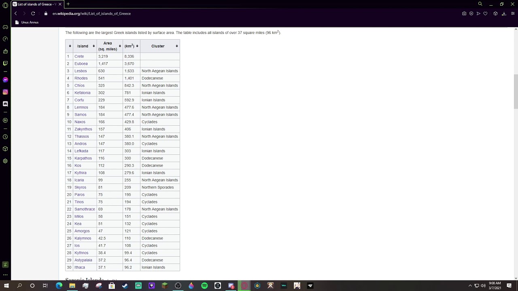Open browsing History clock icon in sidebar
Image resolution: width=518 pixels, height=291 pixels.
coord(5,137)
